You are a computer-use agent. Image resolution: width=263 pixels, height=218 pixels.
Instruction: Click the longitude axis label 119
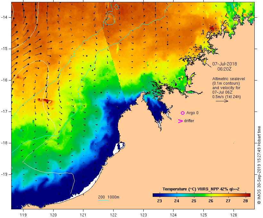23,215
